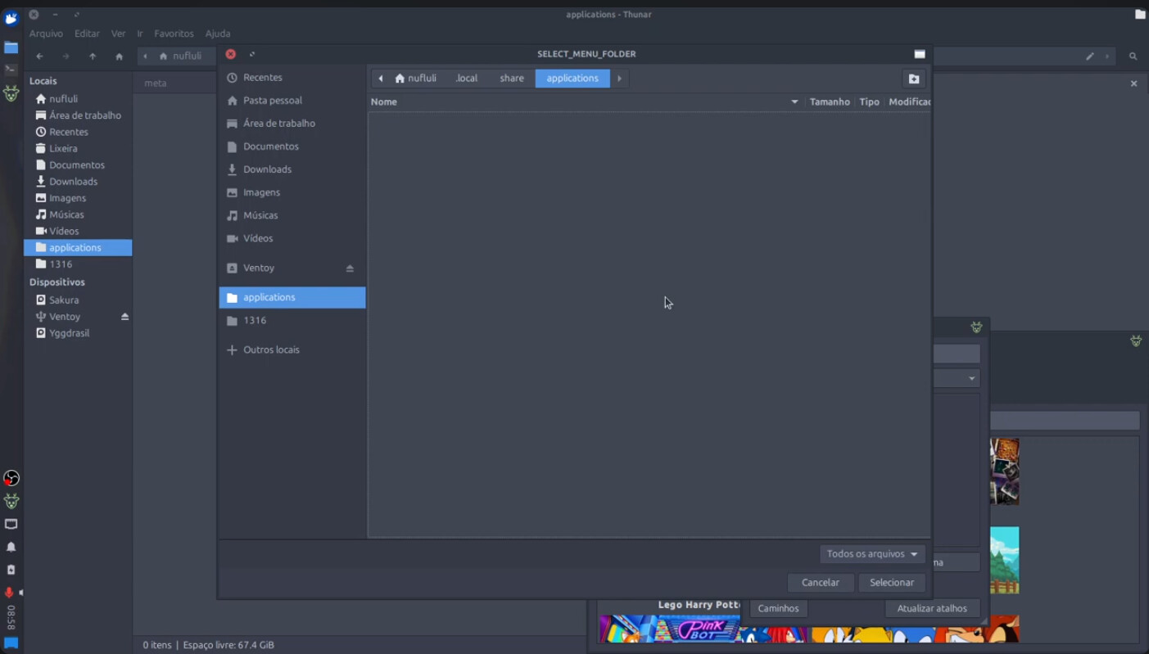The image size is (1149, 654).
Task: Click notification bell in the side panel
Action: coord(11,547)
